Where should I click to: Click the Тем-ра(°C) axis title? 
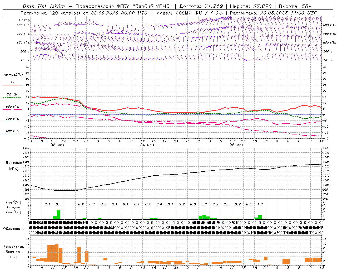coord(12,75)
